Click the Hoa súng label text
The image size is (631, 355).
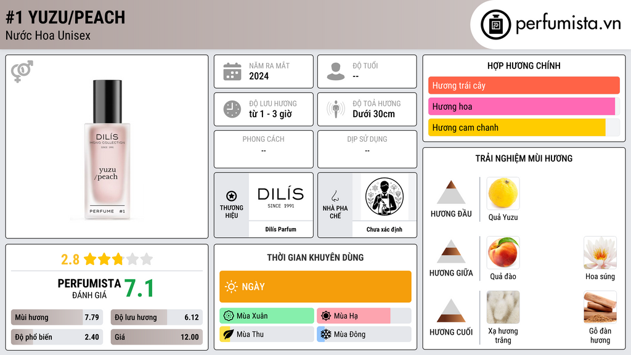600,277
